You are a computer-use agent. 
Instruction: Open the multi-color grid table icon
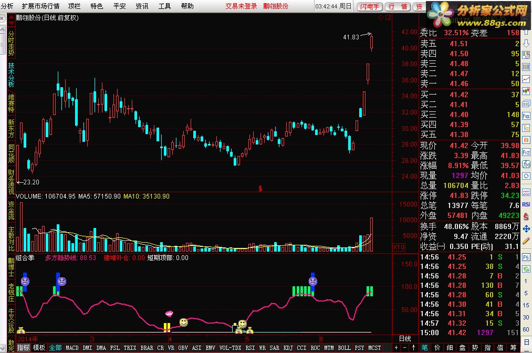(x=526, y=67)
